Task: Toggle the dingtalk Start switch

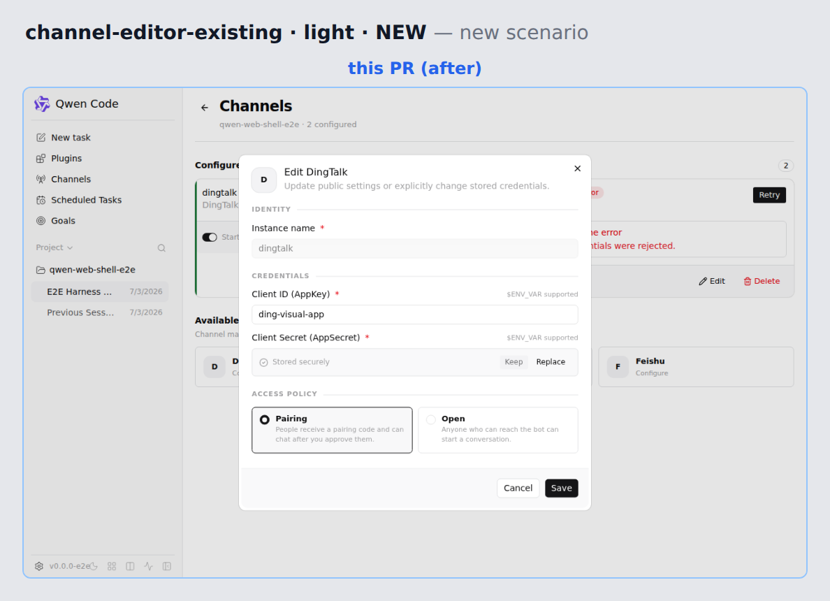Action: point(210,237)
